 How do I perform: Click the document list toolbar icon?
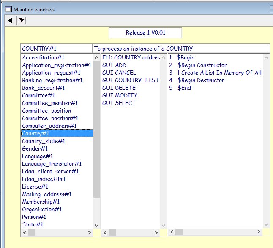point(22,20)
